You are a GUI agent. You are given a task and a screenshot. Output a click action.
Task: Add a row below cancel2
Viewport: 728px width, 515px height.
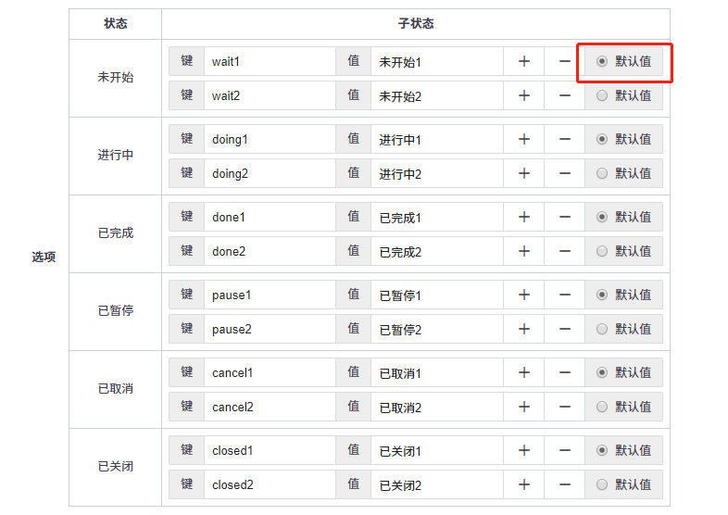(x=523, y=407)
